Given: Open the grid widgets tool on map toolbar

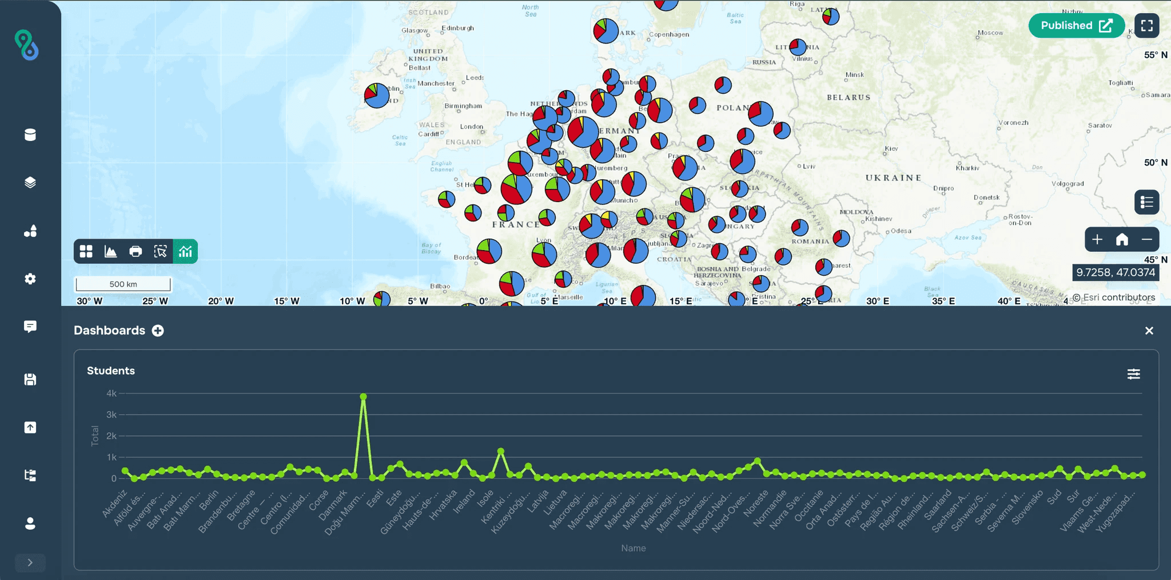Looking at the screenshot, I should tap(86, 251).
